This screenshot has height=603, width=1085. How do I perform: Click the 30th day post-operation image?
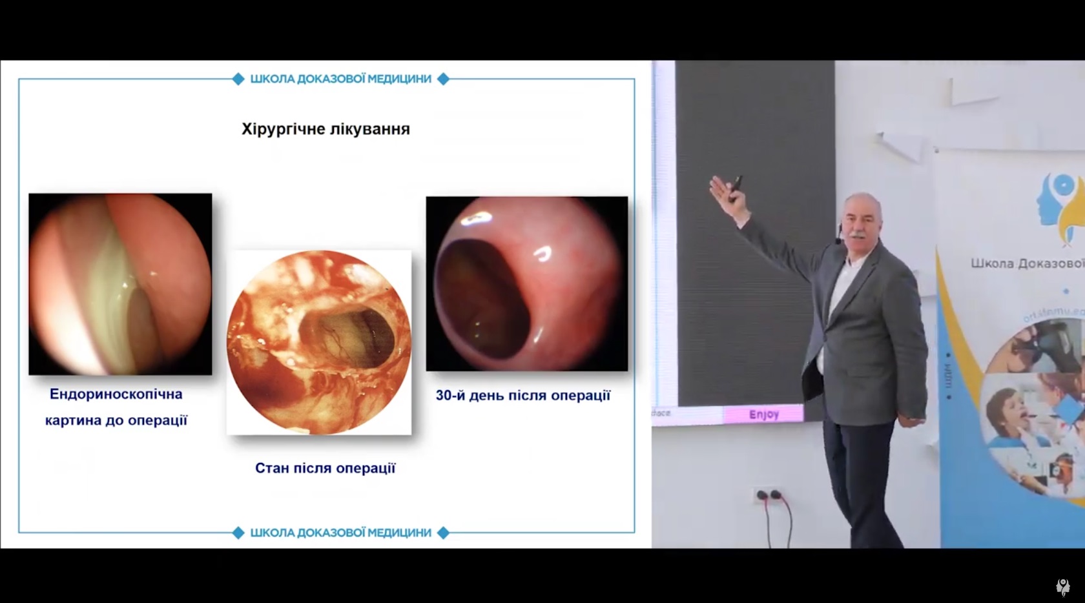click(x=527, y=283)
